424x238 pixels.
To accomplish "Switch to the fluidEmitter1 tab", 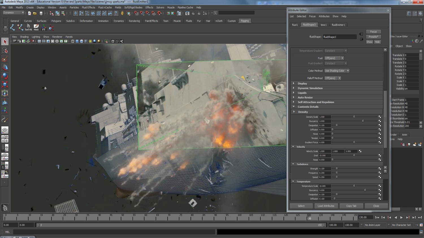I will [x=338, y=25].
